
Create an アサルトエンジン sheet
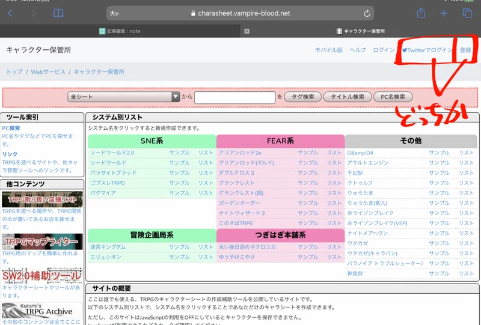click(x=368, y=163)
